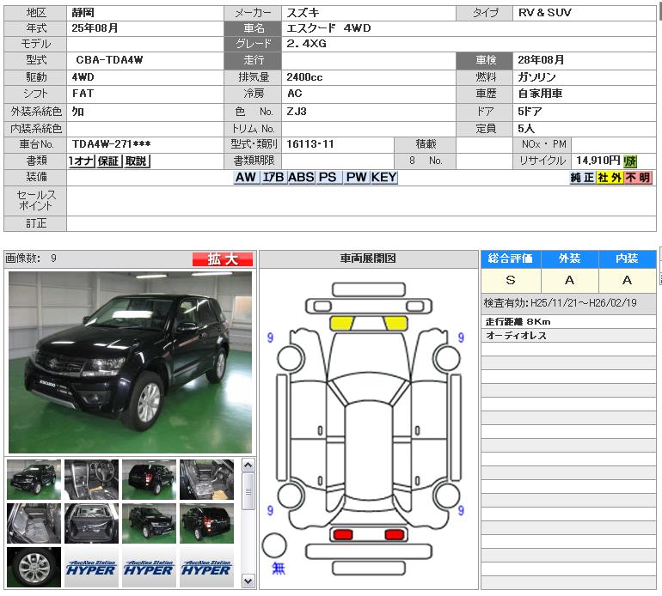The width and height of the screenshot is (662, 596).
Task: Select the 内装 tab header
Action: coord(627,258)
